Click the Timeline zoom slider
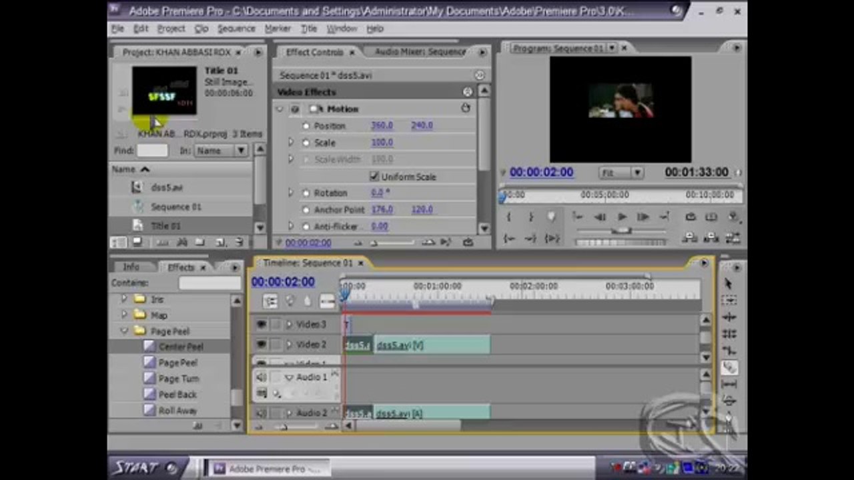This screenshot has width=854, height=480. [x=283, y=426]
